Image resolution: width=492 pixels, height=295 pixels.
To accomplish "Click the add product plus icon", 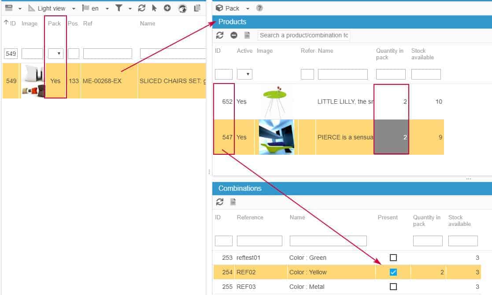I will [x=167, y=8].
